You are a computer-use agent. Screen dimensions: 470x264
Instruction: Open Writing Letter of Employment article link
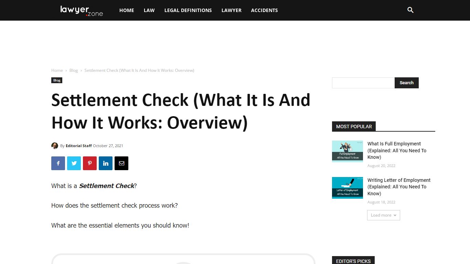(x=399, y=187)
